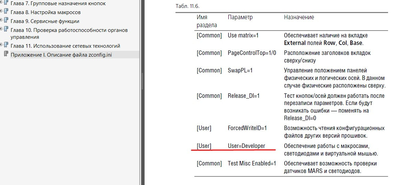Click bookmark icon next to Глава 7
Screen dimensions: 398x185
6,2
